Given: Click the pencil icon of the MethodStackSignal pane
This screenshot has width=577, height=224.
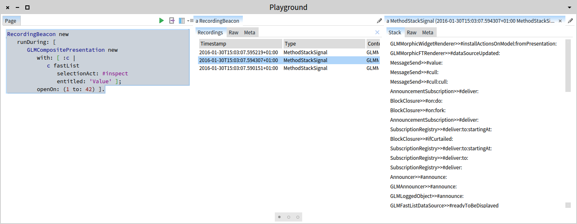Looking at the screenshot, I should [570, 21].
